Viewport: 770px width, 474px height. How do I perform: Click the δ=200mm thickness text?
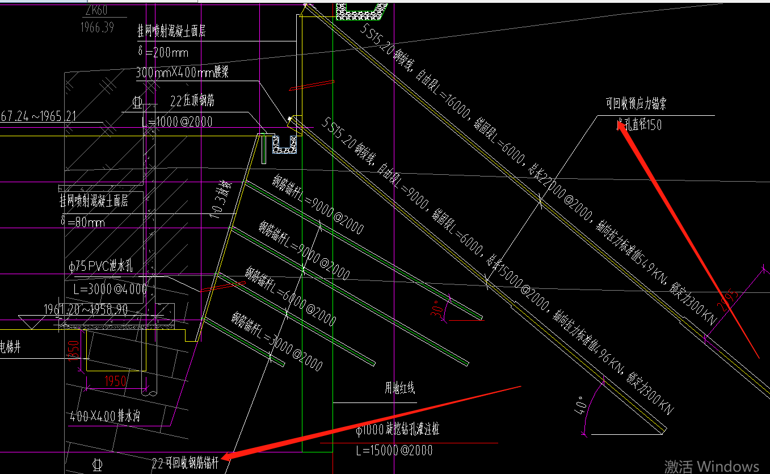pos(162,52)
